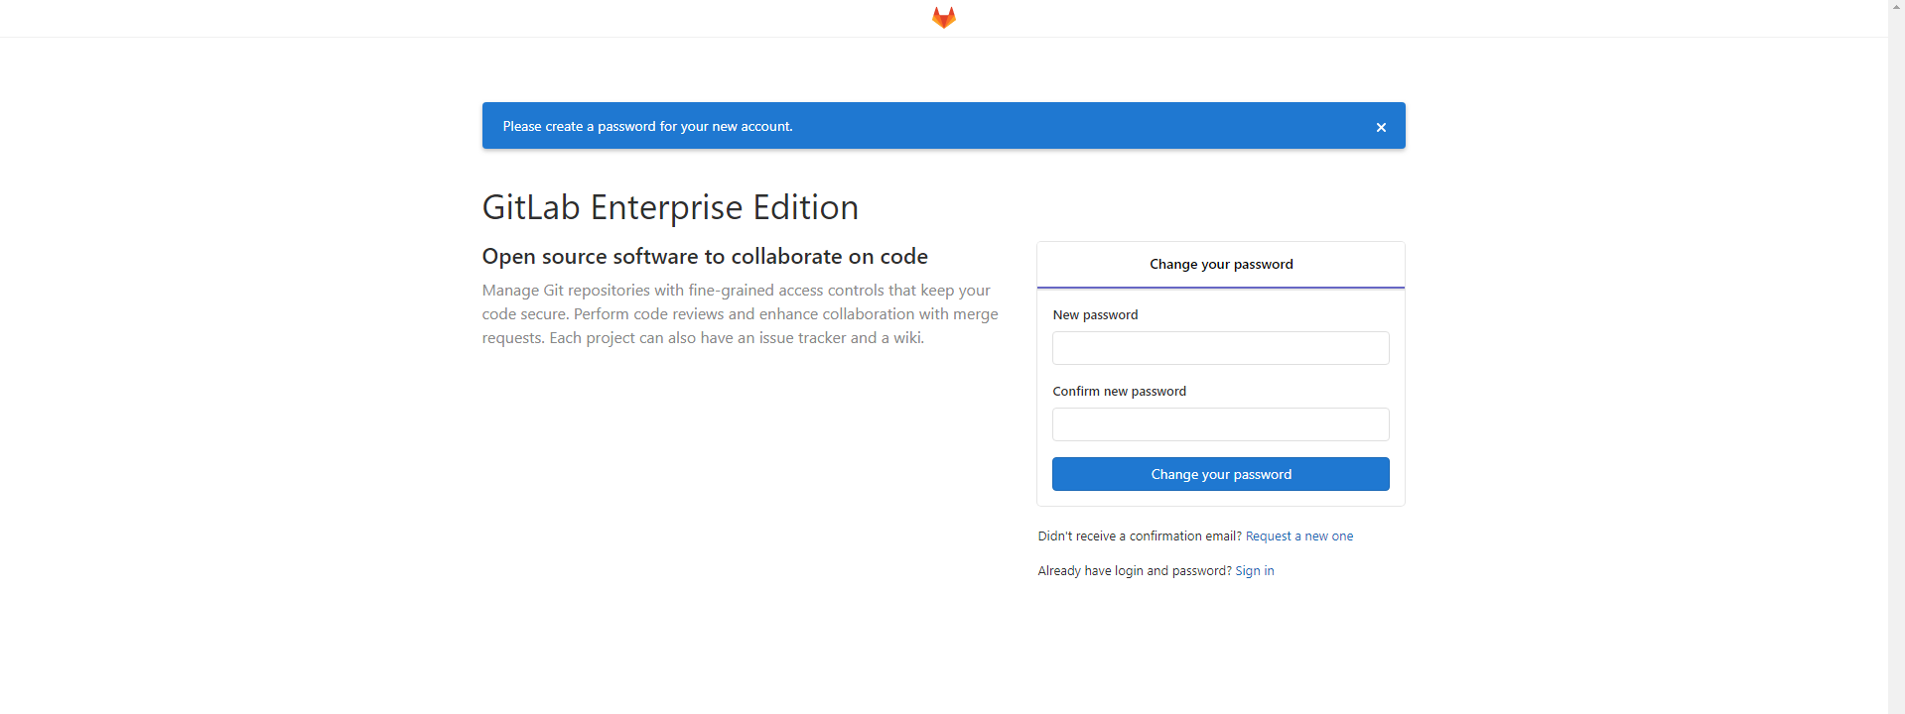Click the GitLab fox logo
This screenshot has width=1905, height=714.
point(943,18)
